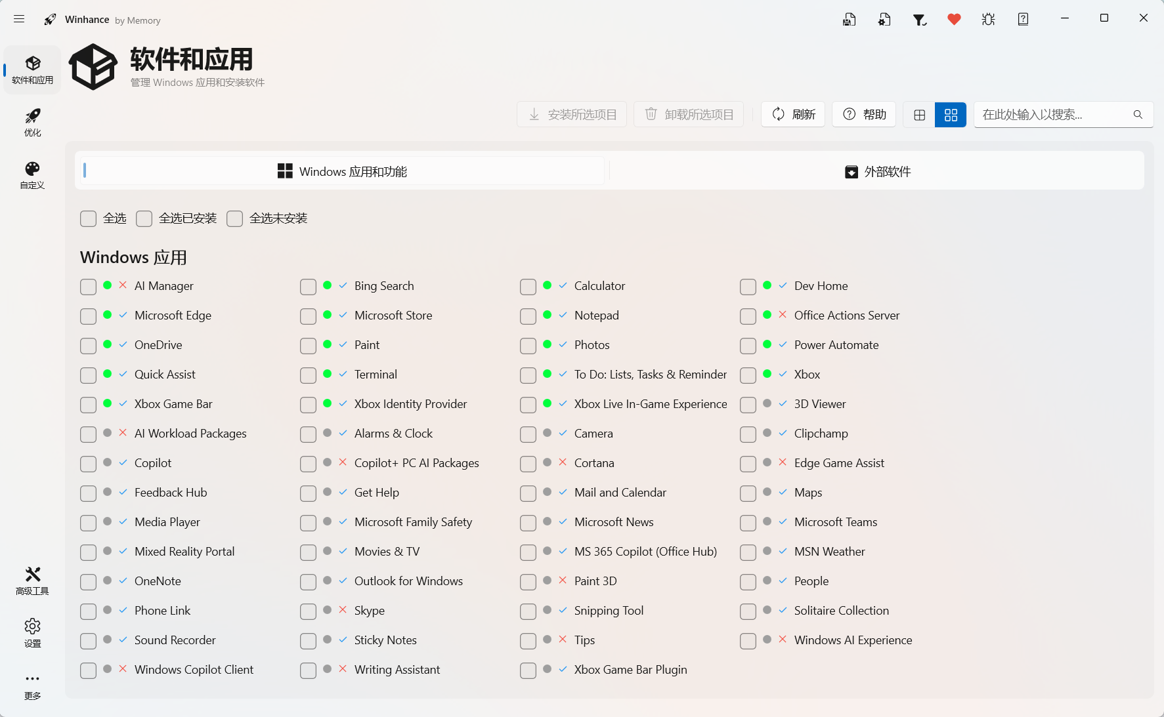
Task: Open the 优化 rocket section
Action: click(32, 123)
